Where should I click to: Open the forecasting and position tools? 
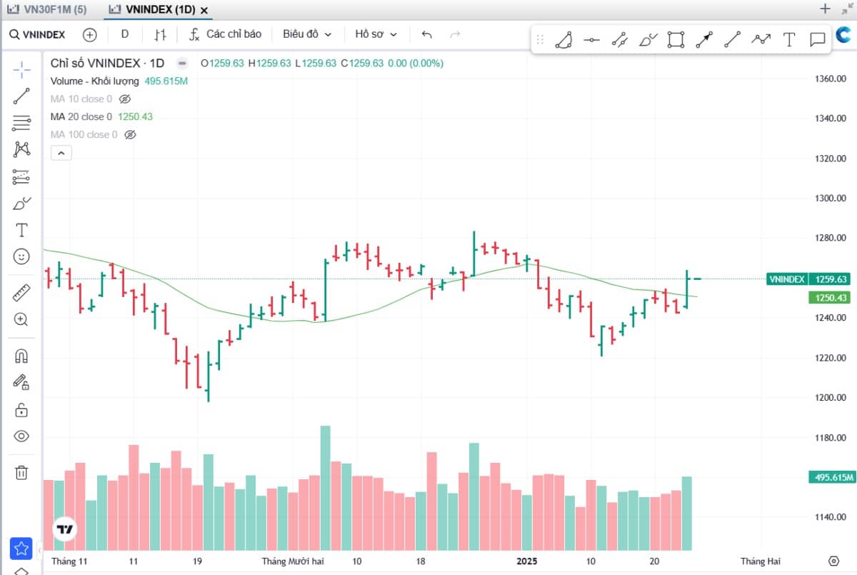(x=21, y=176)
